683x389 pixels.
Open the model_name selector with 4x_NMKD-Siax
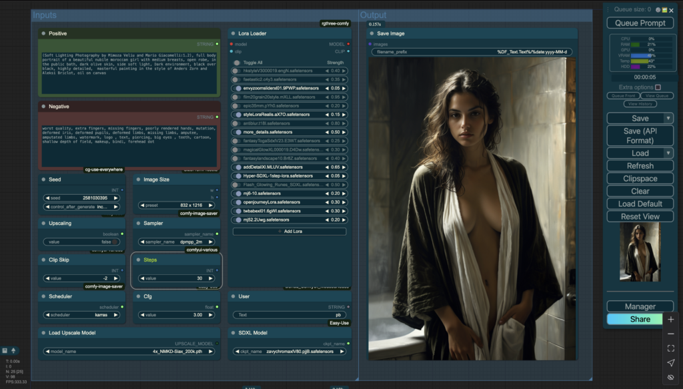click(x=129, y=351)
